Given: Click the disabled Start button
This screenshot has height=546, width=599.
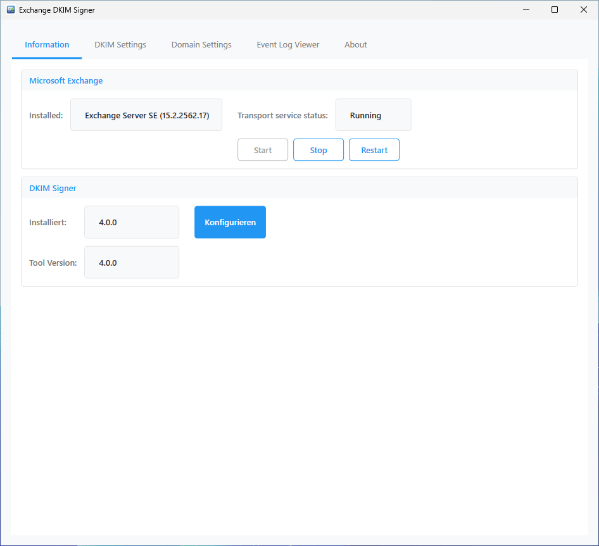Looking at the screenshot, I should coord(262,149).
